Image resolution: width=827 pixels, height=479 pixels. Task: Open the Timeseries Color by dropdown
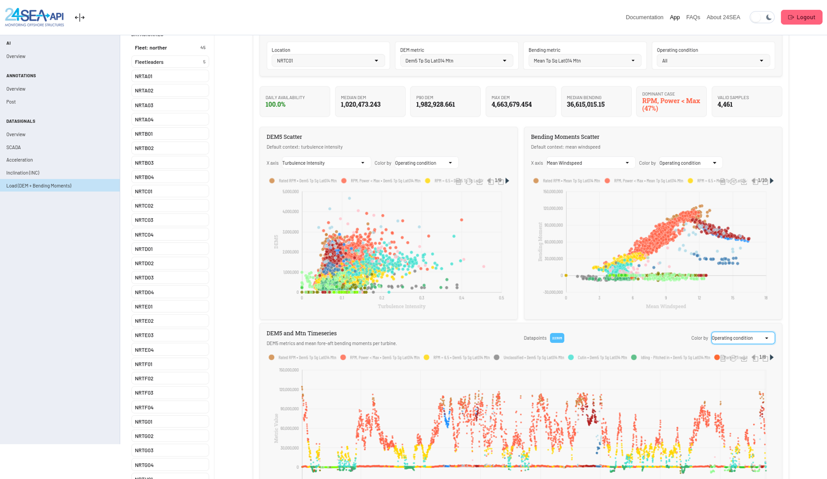[x=743, y=338]
